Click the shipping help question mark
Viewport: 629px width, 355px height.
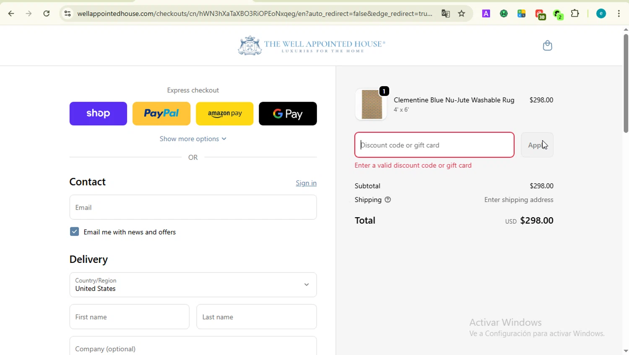pos(388,200)
